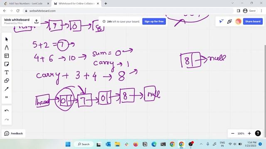266x149 pixels.
Task: Open Microsoft Edge from the taskbar
Action: tap(154, 144)
